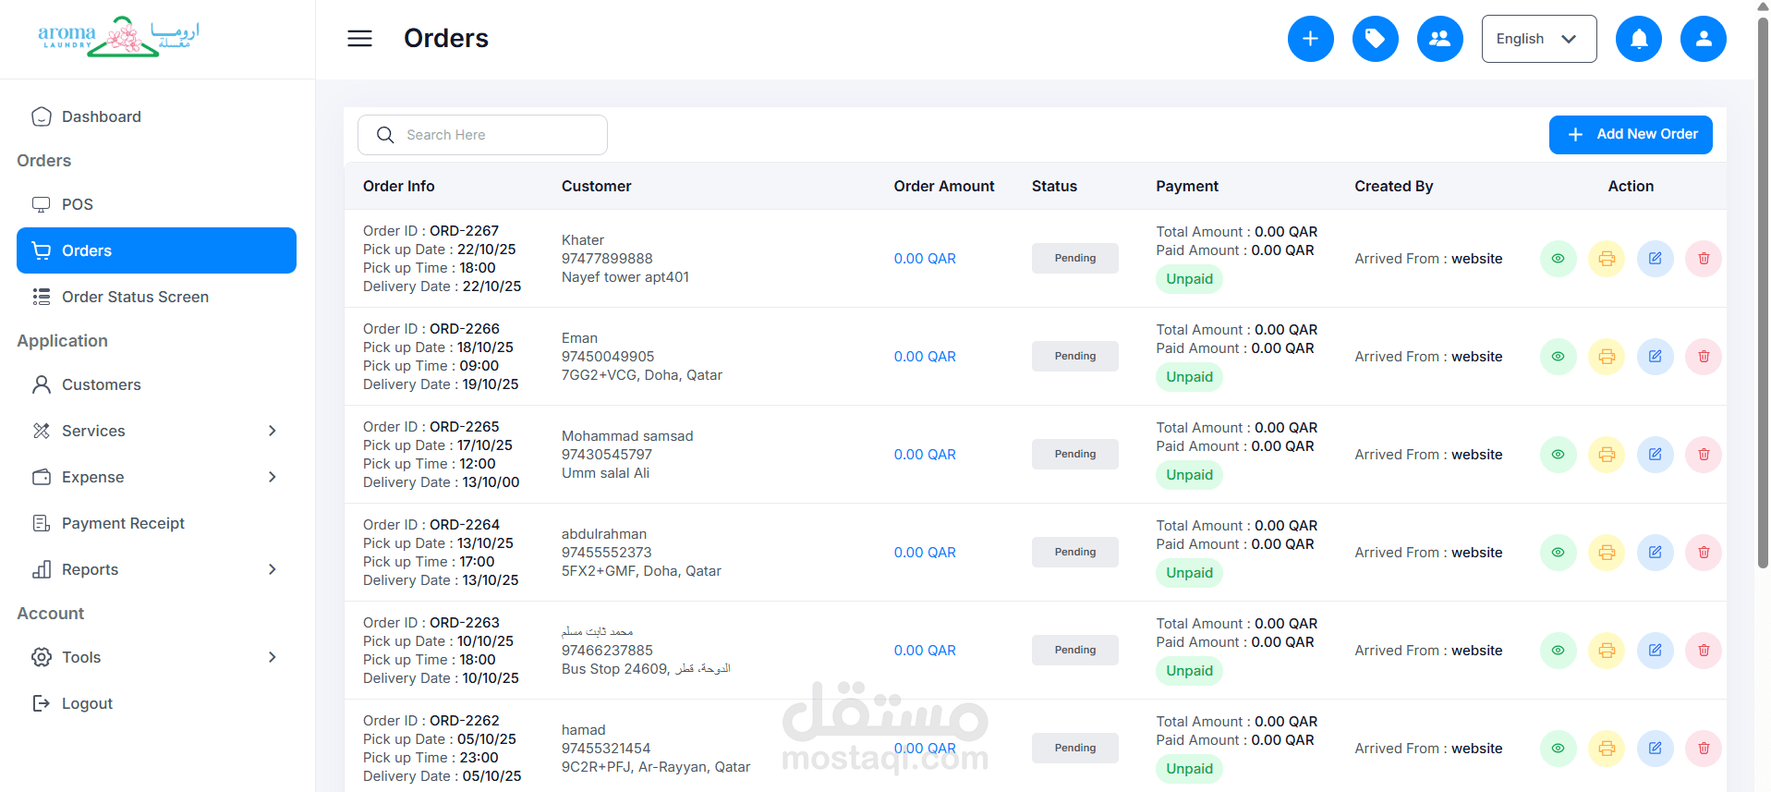The image size is (1771, 792).
Task: Click Unpaid badge for ORD-2264
Action: coord(1189,573)
